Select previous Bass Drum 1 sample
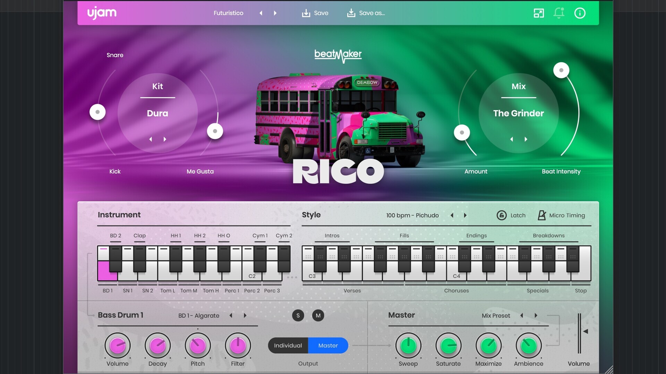666x374 pixels. (x=231, y=315)
